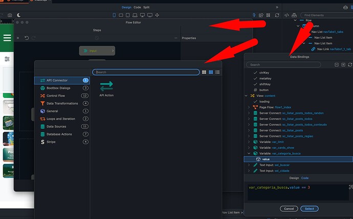
Task: Click undo in Flow Editor steps toolbar
Action: point(27,38)
